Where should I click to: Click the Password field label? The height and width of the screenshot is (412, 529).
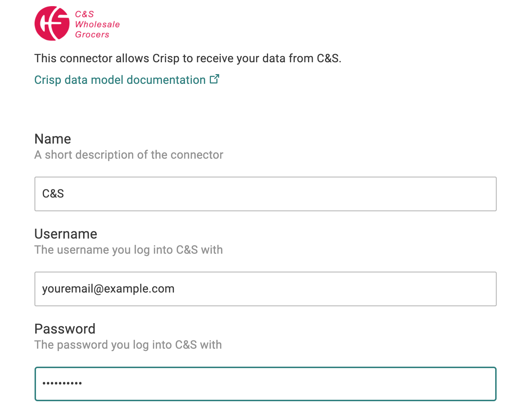coord(65,329)
